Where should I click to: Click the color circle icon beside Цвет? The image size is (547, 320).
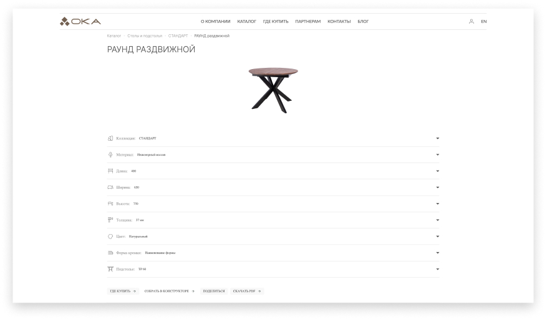pyautogui.click(x=110, y=237)
